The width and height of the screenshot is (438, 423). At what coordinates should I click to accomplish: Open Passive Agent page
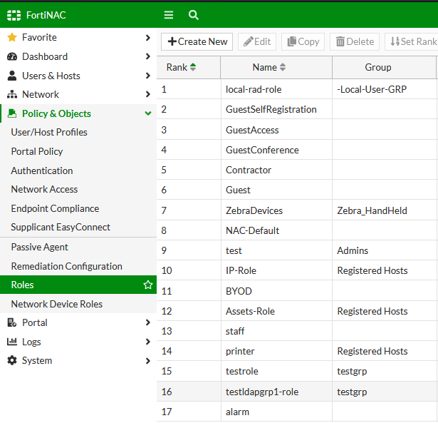tap(39, 248)
